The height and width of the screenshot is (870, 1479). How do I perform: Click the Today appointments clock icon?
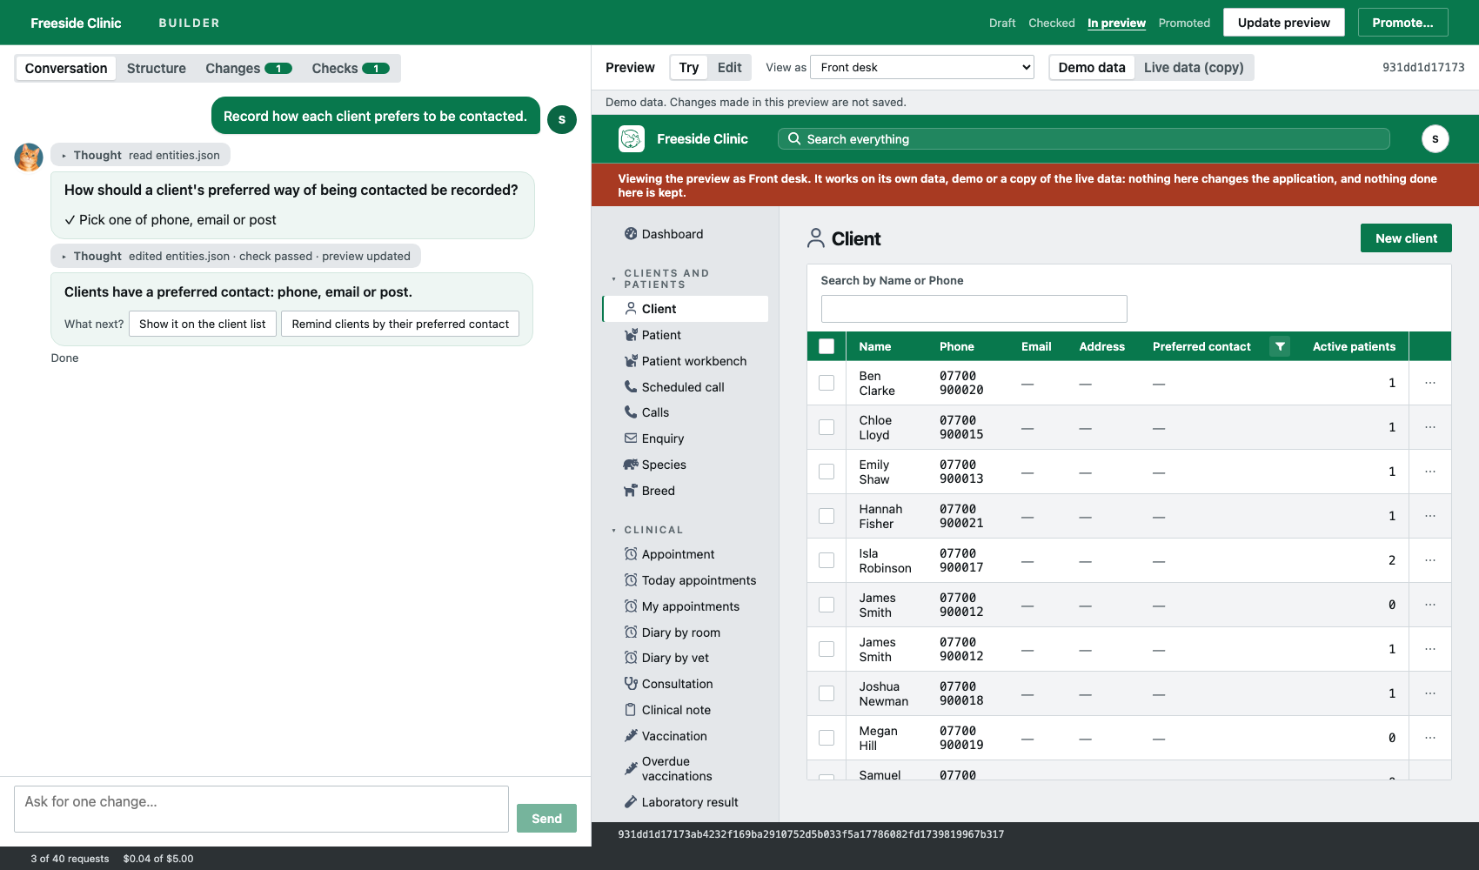(x=631, y=580)
